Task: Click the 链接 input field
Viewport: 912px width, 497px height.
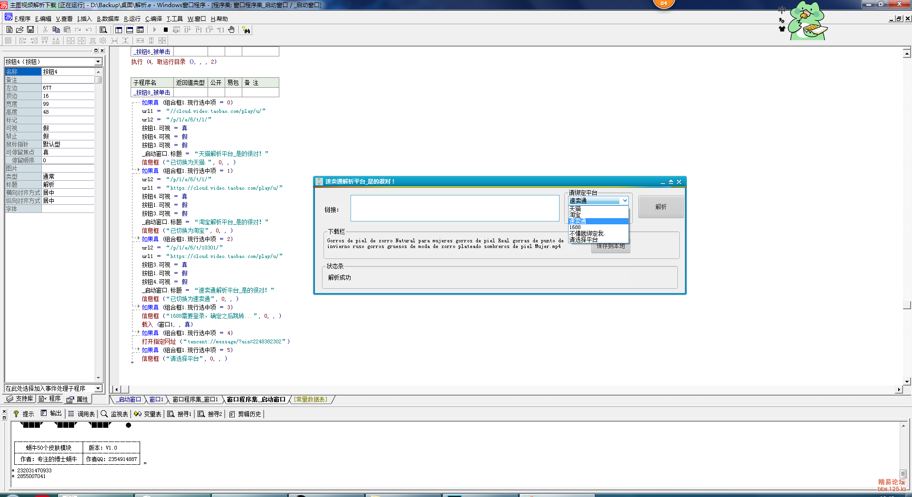Action: click(x=455, y=208)
